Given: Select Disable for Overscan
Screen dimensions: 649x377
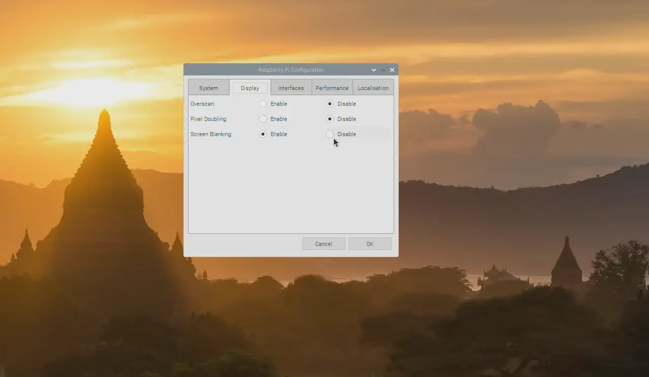Looking at the screenshot, I should coord(330,104).
